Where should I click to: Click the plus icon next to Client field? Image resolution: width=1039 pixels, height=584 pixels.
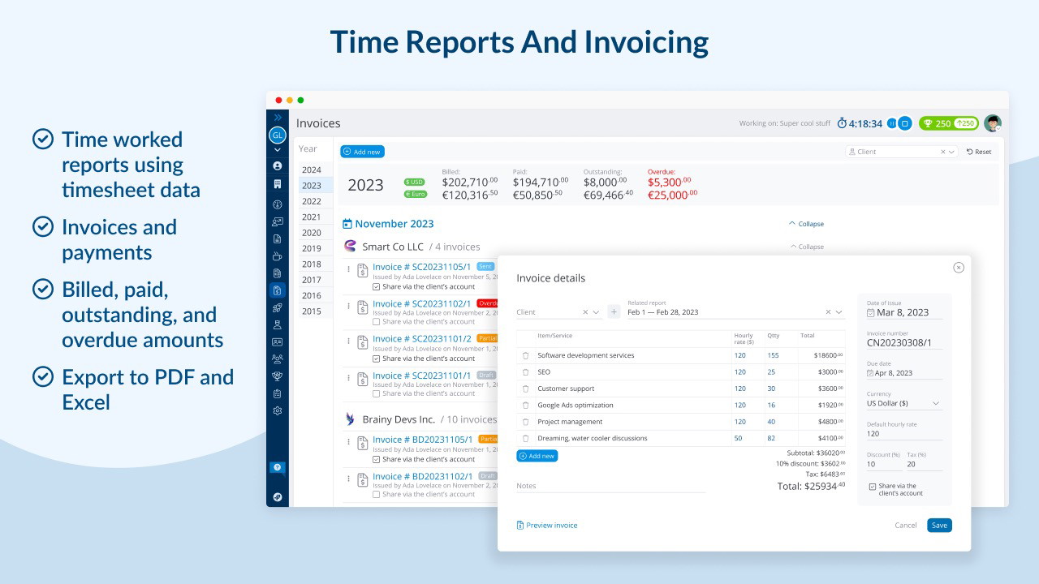pyautogui.click(x=614, y=311)
